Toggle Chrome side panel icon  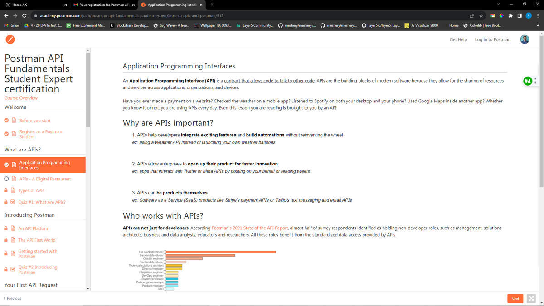click(520, 15)
